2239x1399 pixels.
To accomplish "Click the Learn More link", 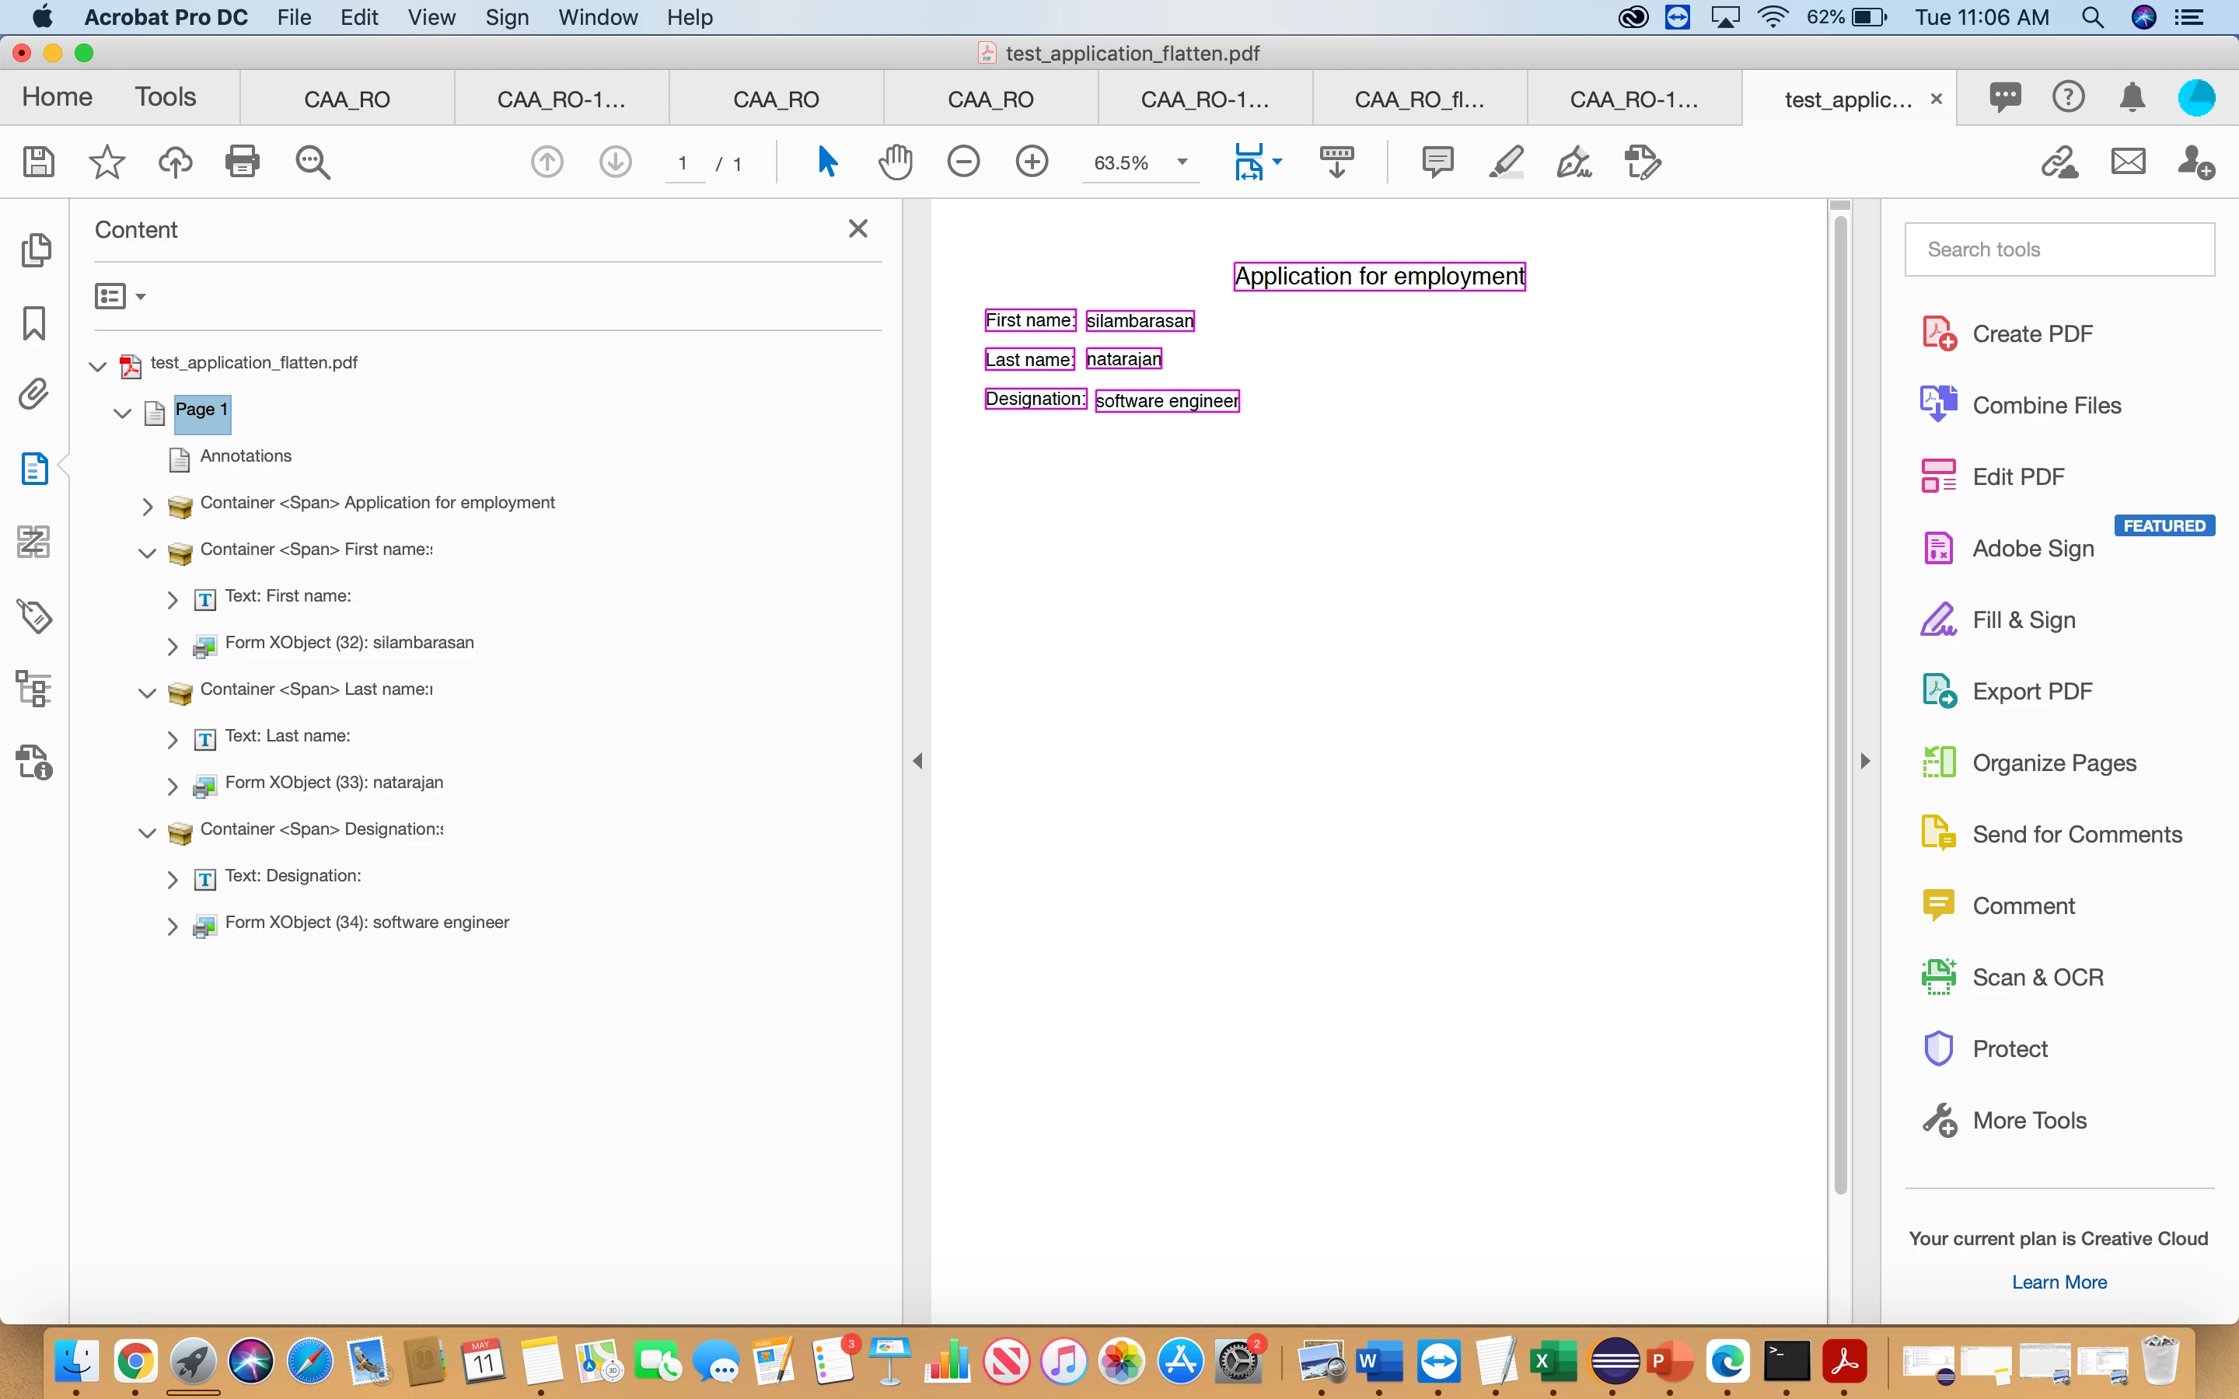I will click(2059, 1282).
